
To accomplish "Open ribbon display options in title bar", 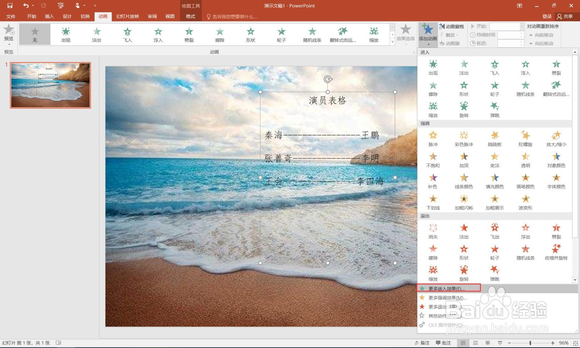I will pos(519,5).
